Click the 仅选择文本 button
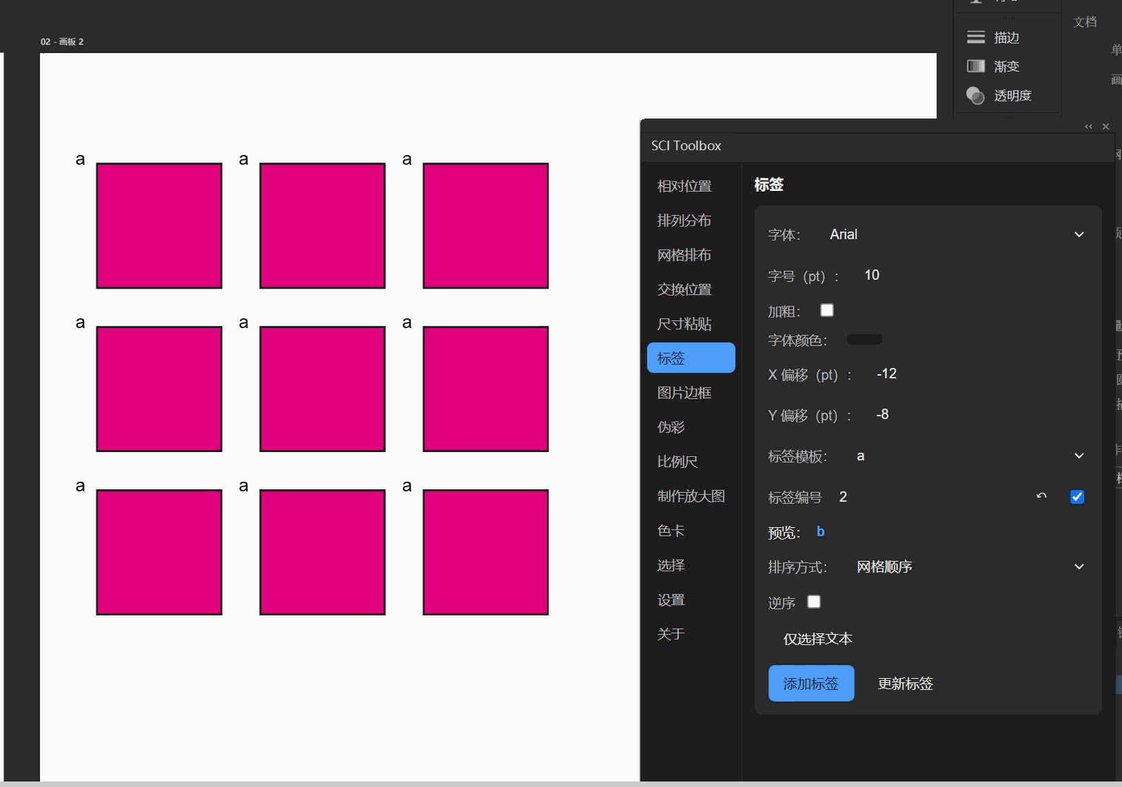The width and height of the screenshot is (1122, 787). click(818, 639)
